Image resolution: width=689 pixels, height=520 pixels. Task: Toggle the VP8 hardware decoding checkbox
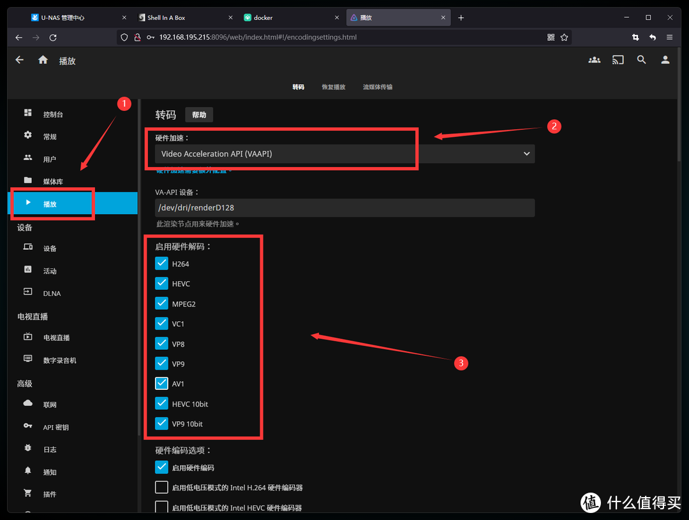point(161,343)
